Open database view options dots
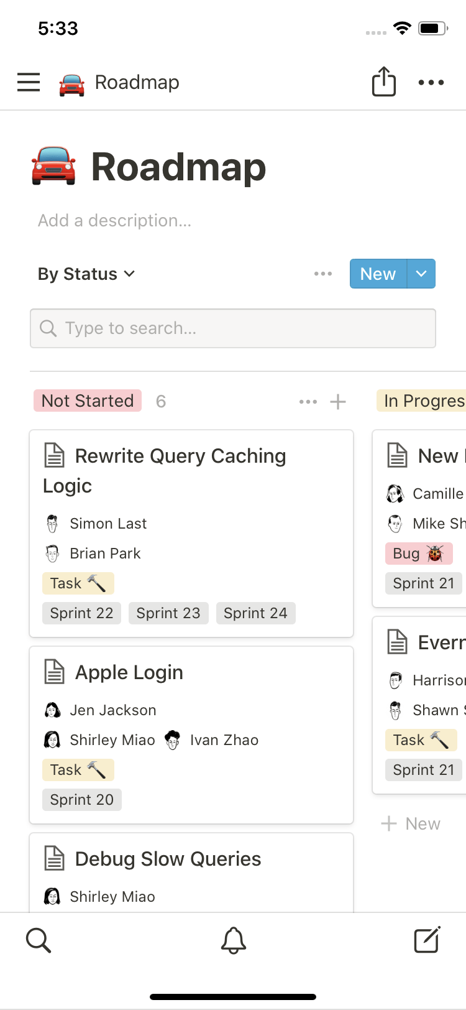This screenshot has width=466, height=1010. pyautogui.click(x=323, y=274)
